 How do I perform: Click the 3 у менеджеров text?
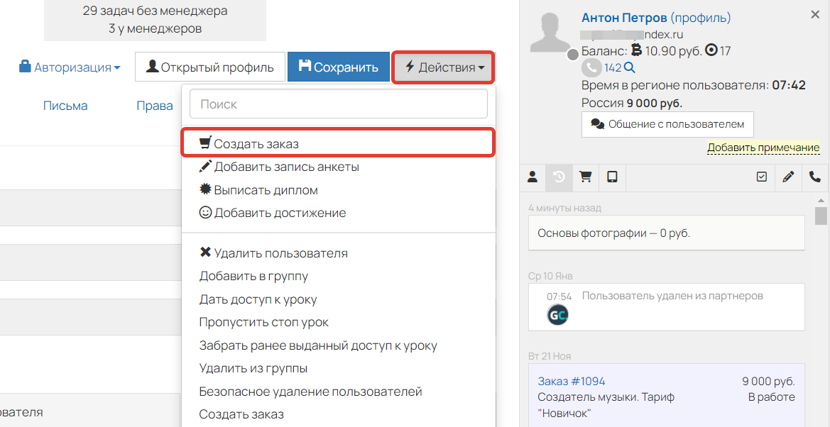pos(155,28)
